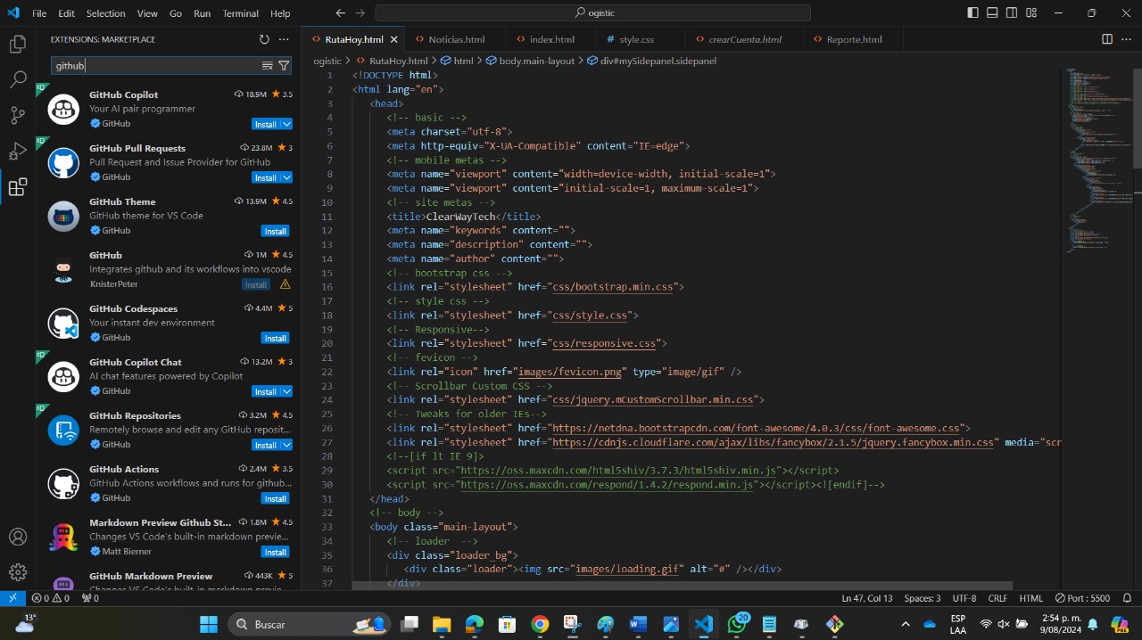This screenshot has height=640, width=1142.
Task: Open Google Chrome from the taskbar
Action: point(540,624)
